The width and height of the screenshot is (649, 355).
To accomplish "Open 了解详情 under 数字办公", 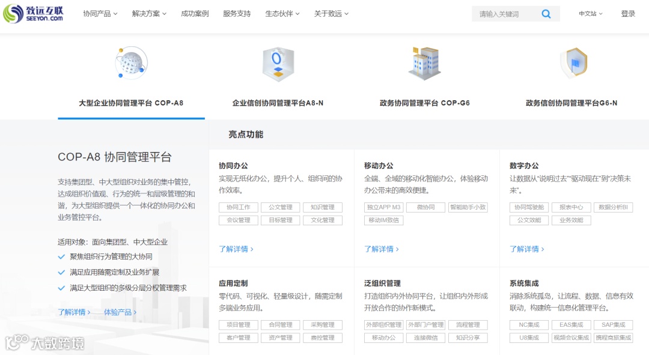I will pos(526,249).
